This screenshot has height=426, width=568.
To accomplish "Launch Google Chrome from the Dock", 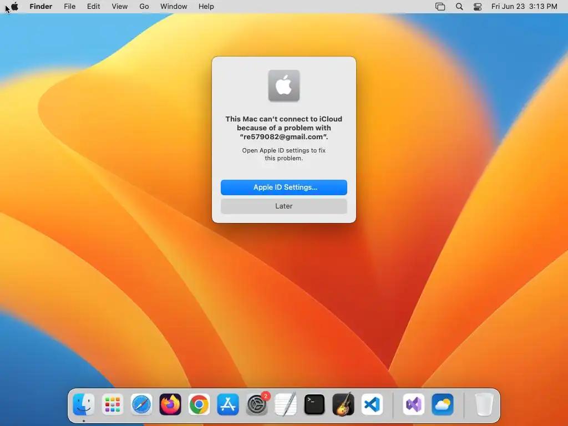I will 199,404.
